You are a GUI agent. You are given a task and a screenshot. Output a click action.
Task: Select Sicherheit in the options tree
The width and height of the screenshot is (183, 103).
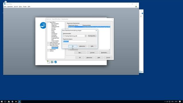pos(54,35)
